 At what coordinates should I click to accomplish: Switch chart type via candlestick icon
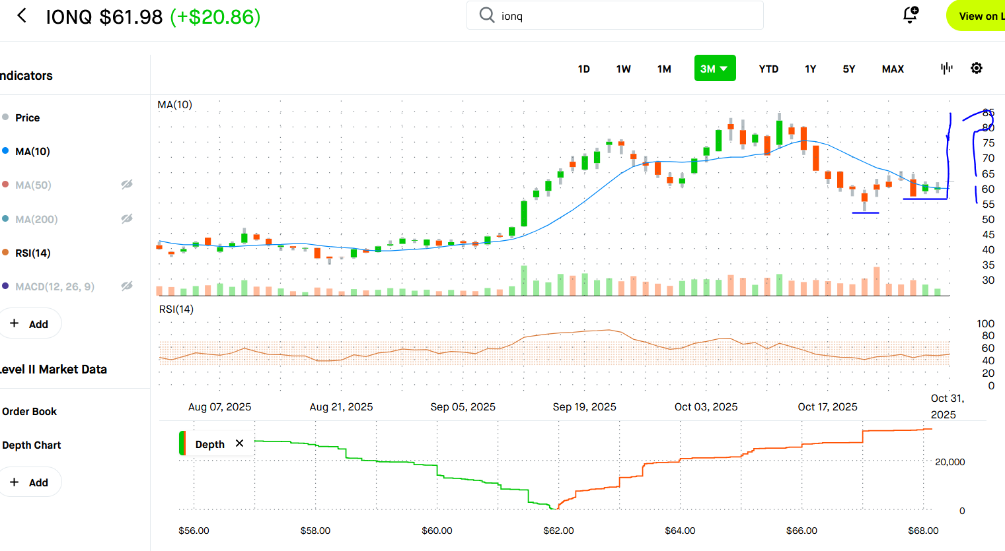pos(947,68)
